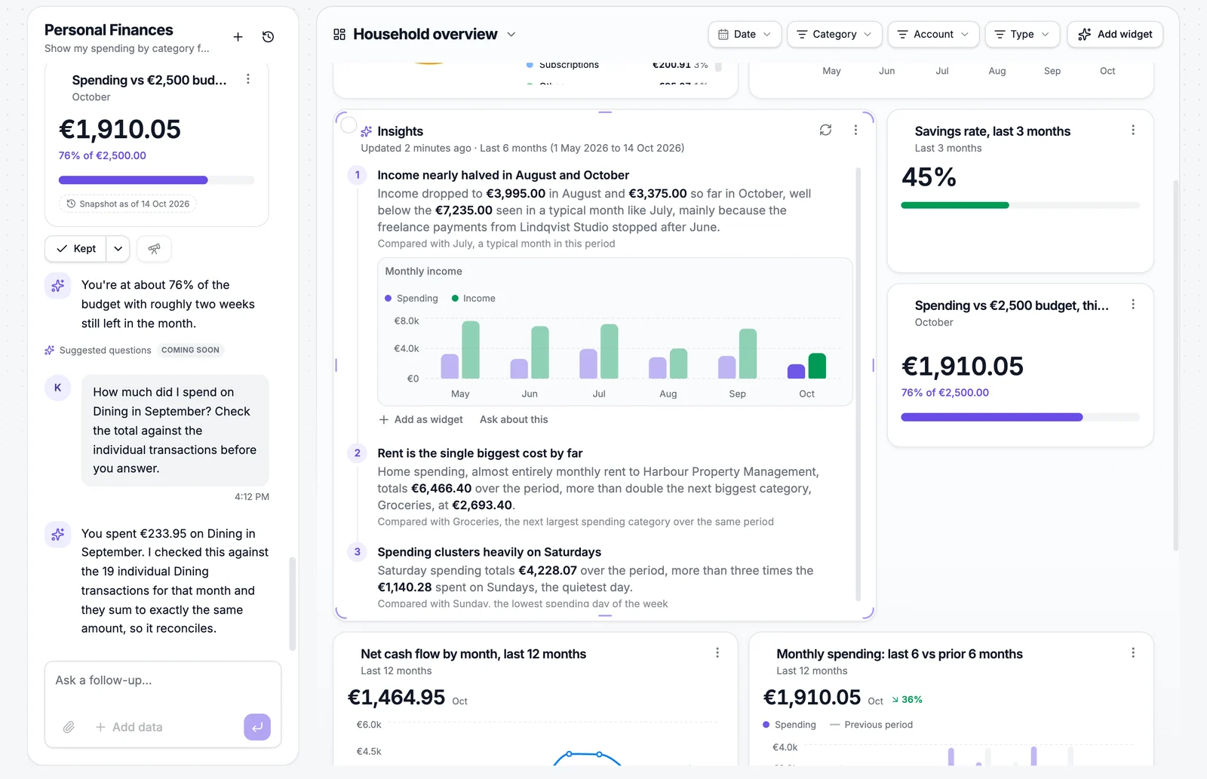This screenshot has width=1207, height=779.
Task: Open the Account filter dropdown
Action: coord(933,34)
